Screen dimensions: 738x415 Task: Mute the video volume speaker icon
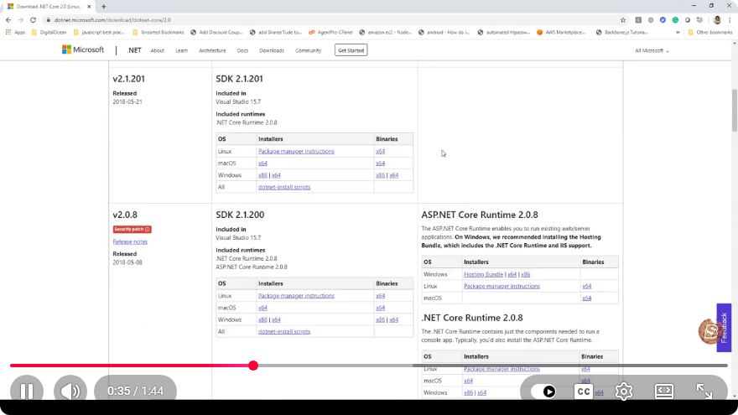[x=70, y=391]
